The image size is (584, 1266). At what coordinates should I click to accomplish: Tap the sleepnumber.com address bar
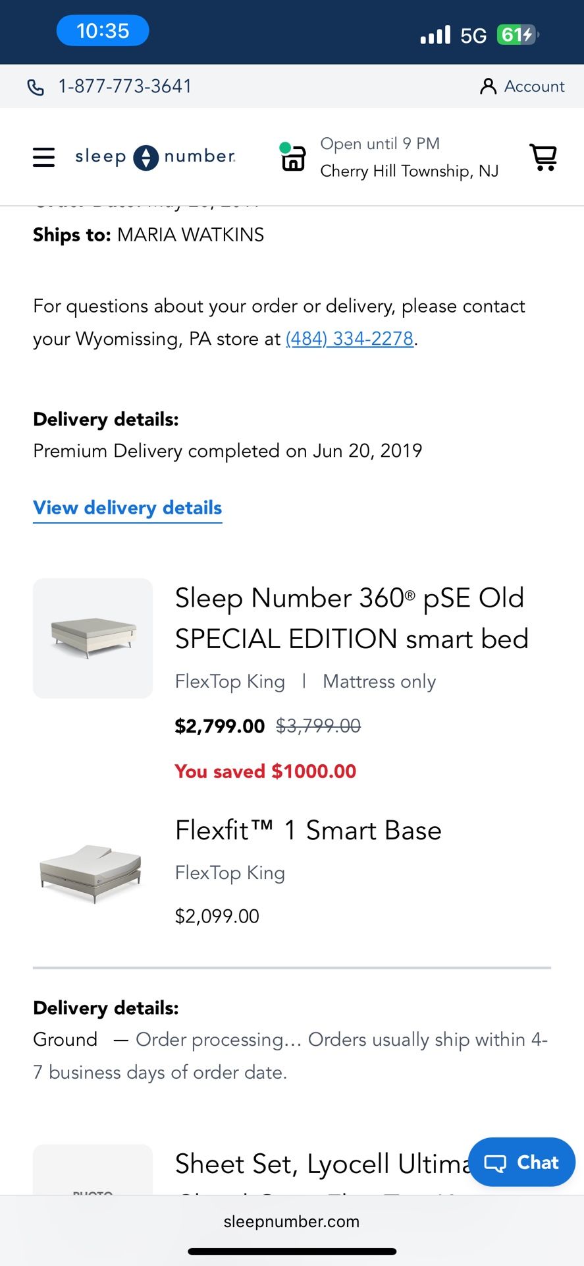(292, 1221)
